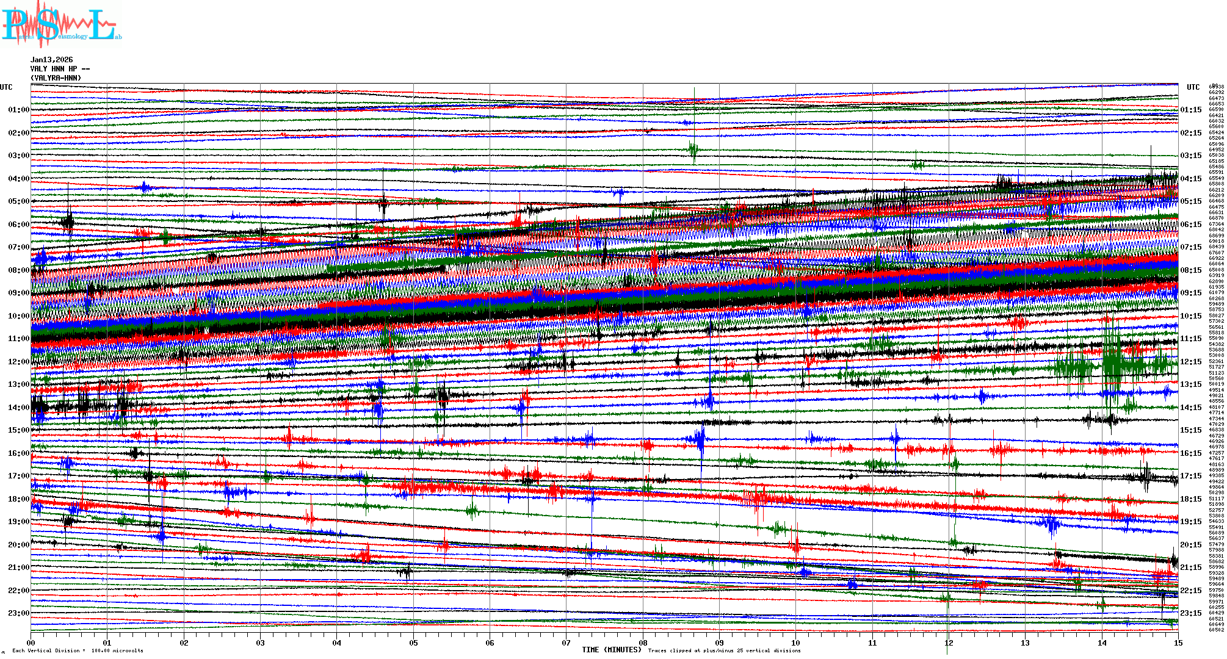Click minute 15 on the bottom axis
Screen dimensions: 1227x659
[x=1178, y=643]
